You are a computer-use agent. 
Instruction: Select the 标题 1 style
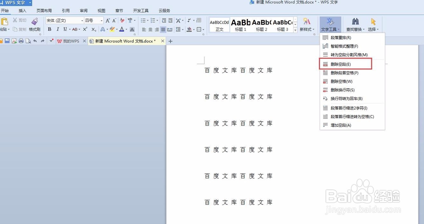click(x=240, y=25)
